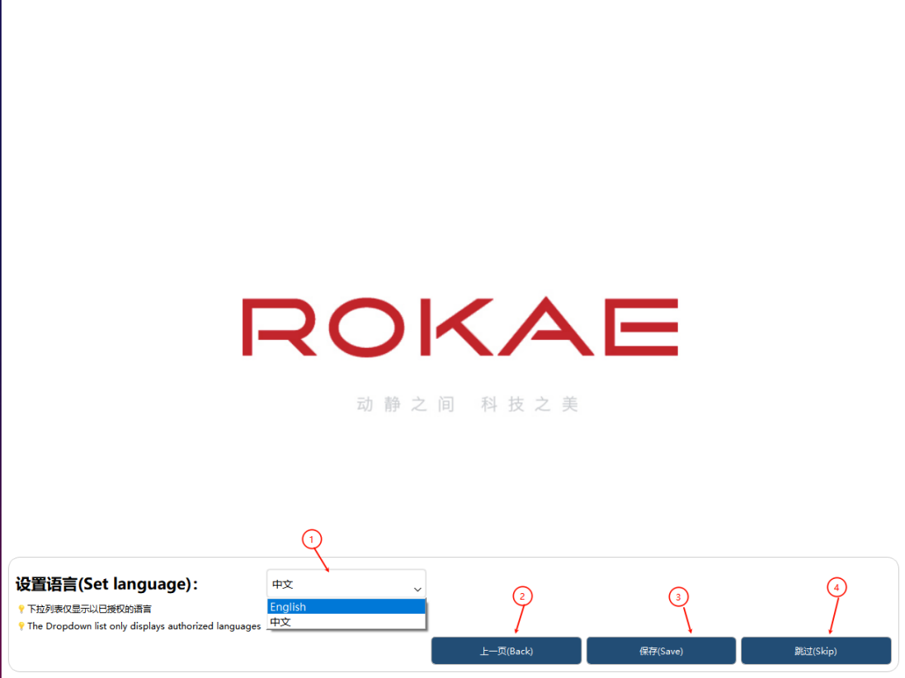Click the lightbulb icon beside the Chinese hint
The height and width of the screenshot is (678, 905).
pos(21,609)
